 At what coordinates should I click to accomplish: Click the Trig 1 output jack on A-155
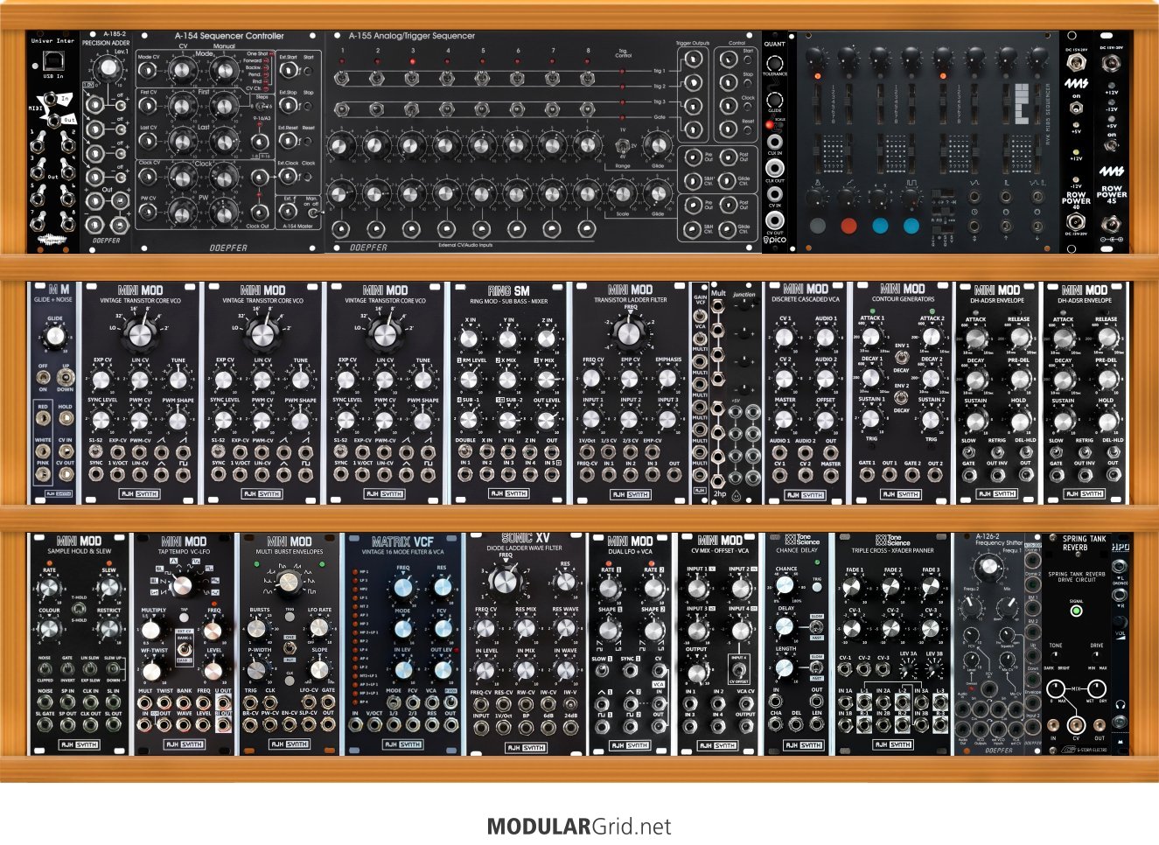point(693,59)
